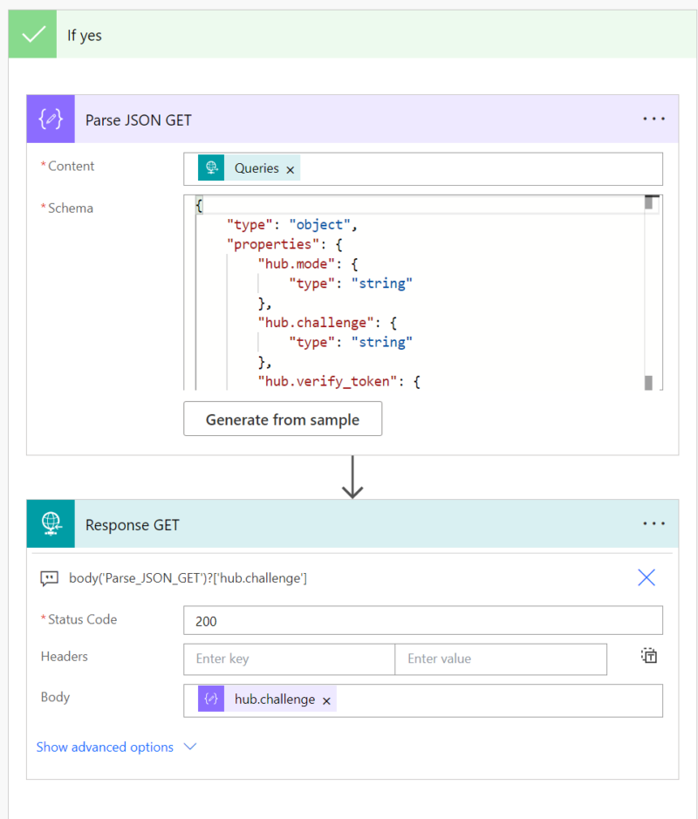Dismiss the expression tooltip with blue X
The height and width of the screenshot is (819, 698).
pyautogui.click(x=647, y=577)
